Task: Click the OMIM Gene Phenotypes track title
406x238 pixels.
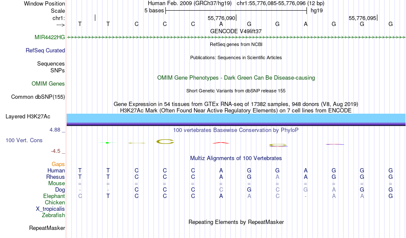Action: click(236, 77)
